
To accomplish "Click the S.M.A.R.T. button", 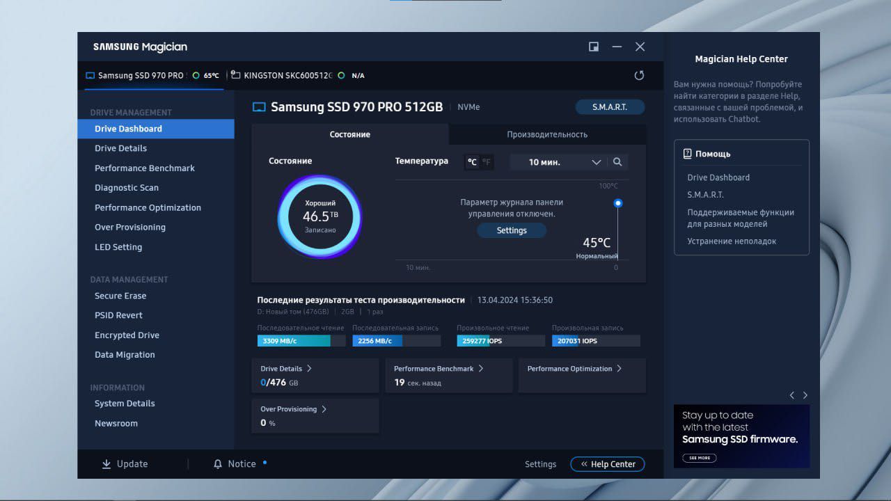I will [x=610, y=107].
